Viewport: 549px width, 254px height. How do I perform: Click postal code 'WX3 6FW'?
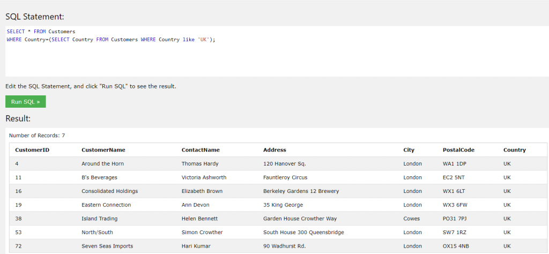click(x=455, y=205)
